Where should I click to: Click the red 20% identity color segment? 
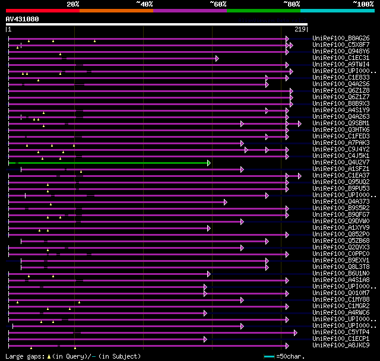click(43, 11)
